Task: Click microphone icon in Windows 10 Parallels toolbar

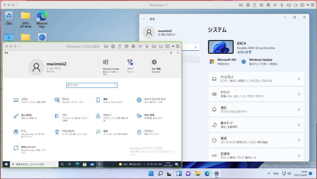Action: click(x=147, y=46)
